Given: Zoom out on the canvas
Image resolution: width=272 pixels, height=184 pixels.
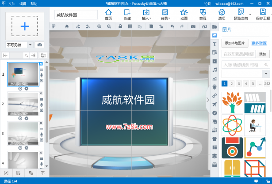Looking at the screenshot, I should click(x=109, y=26).
